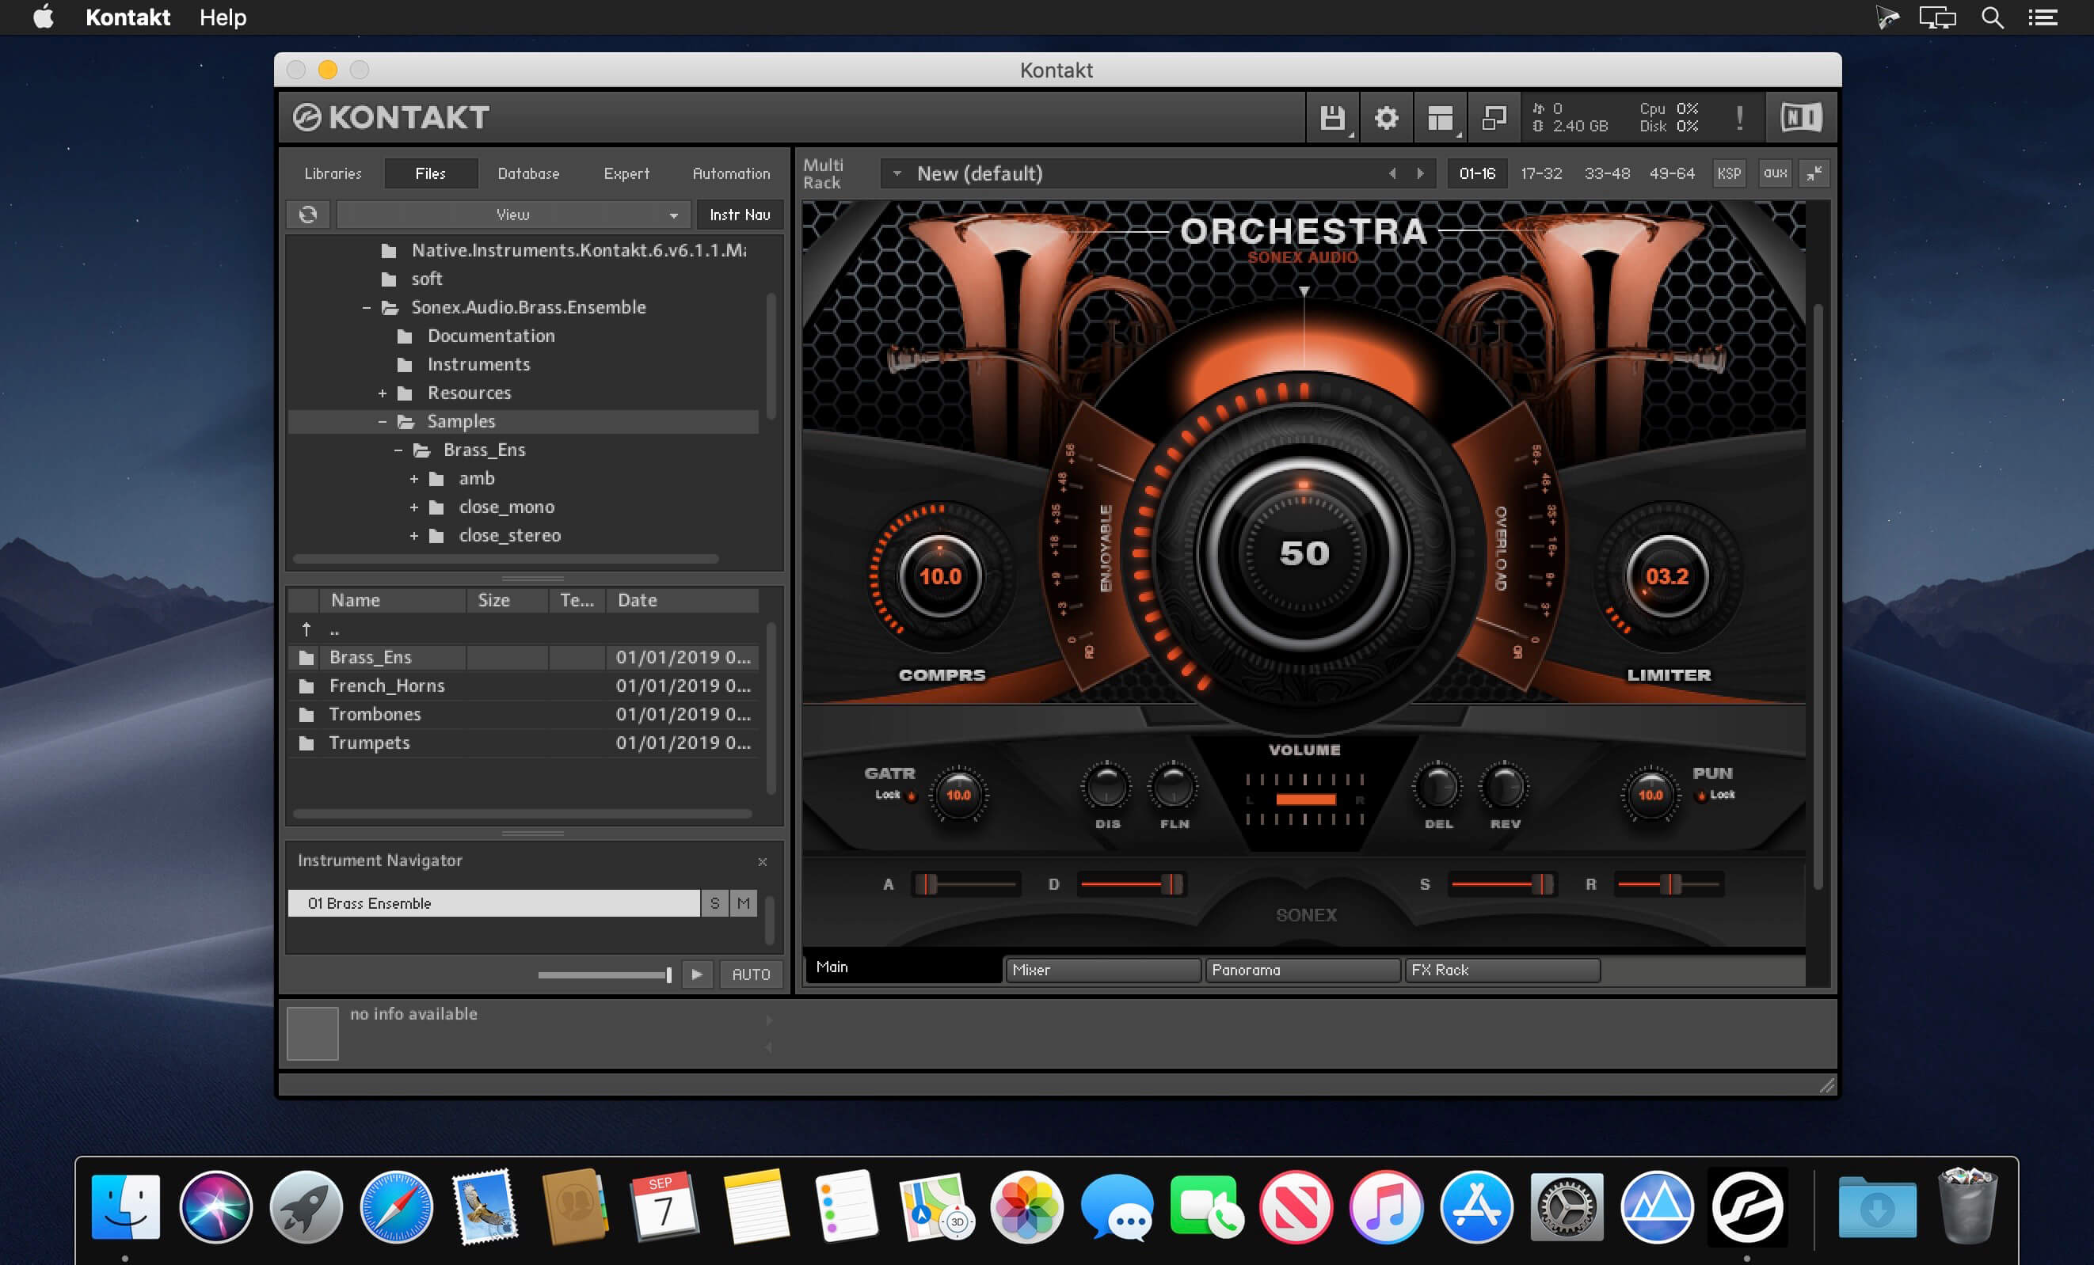This screenshot has width=2094, height=1265.
Task: Open Notification Center list icon
Action: [x=2043, y=18]
